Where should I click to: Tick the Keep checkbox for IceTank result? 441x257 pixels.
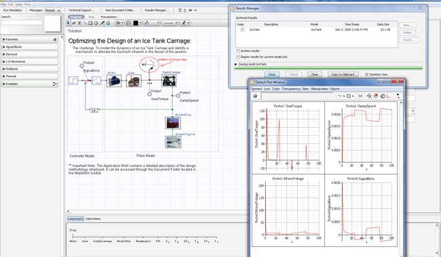pyautogui.click(x=242, y=30)
